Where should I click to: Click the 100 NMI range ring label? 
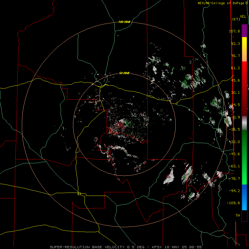pos(124,22)
